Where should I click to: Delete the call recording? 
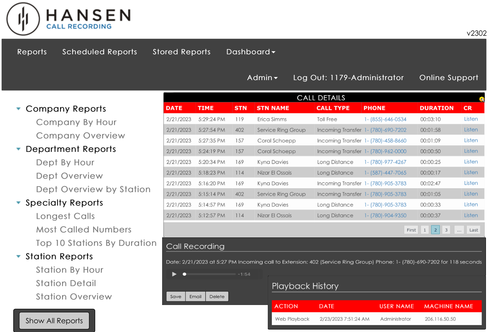tap(217, 297)
